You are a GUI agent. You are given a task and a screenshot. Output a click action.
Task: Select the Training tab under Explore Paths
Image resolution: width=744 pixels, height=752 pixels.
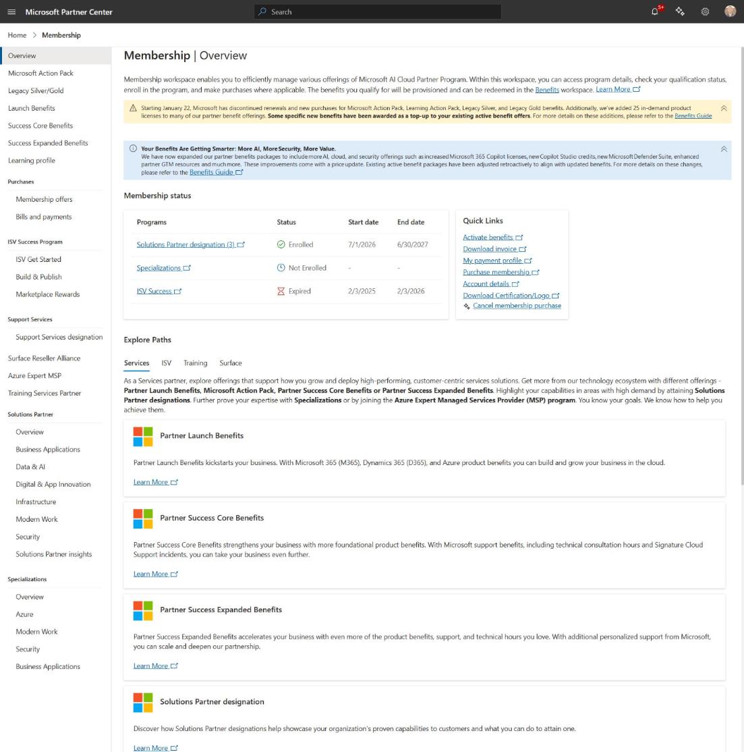tap(196, 363)
